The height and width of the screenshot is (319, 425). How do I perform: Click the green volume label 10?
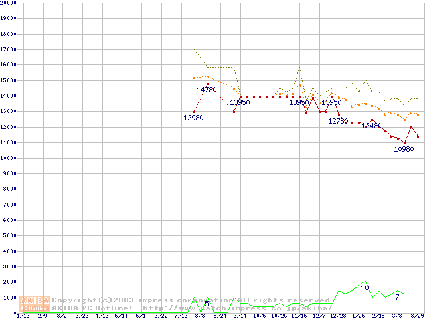pos(365,288)
